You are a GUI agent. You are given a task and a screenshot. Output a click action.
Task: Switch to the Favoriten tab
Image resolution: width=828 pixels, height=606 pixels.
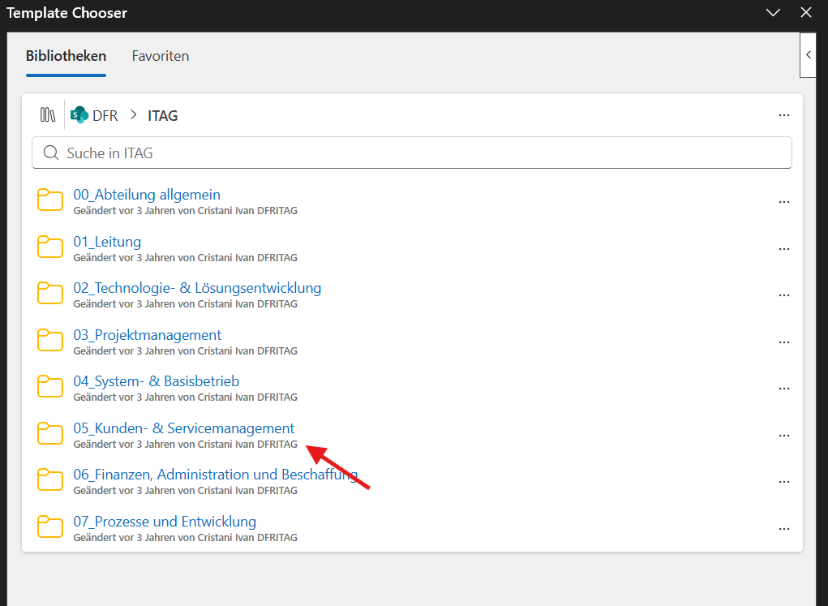[x=161, y=56]
